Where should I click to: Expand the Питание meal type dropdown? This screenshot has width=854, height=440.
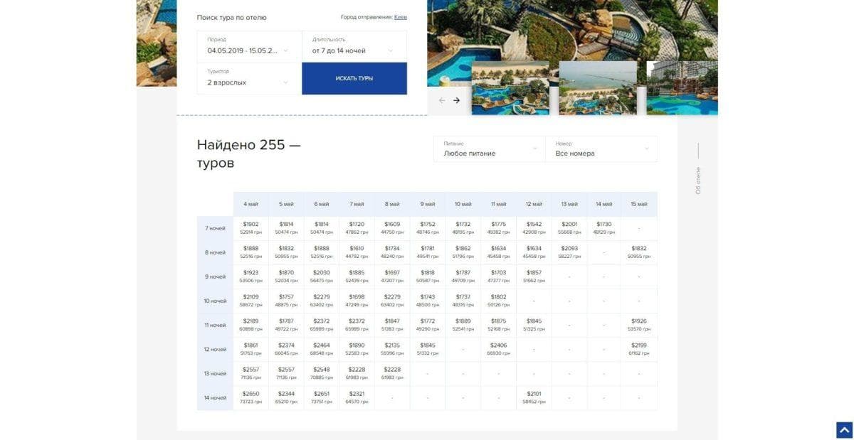[x=490, y=149]
